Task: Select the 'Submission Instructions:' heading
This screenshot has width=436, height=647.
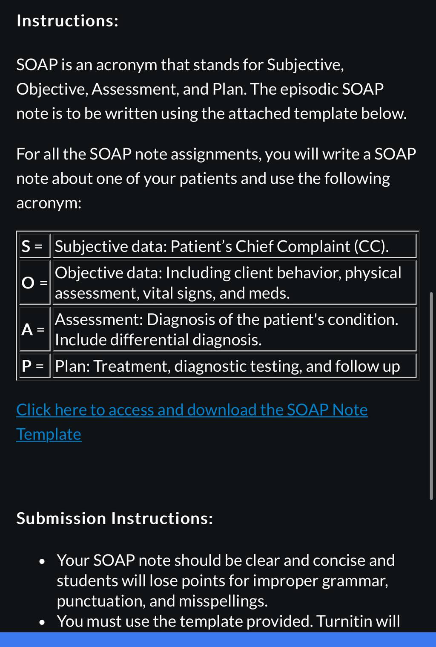Action: point(115,518)
